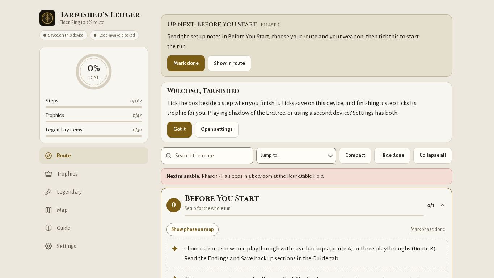
Task: Click the Before You Start phase heading
Action: pos(221,198)
